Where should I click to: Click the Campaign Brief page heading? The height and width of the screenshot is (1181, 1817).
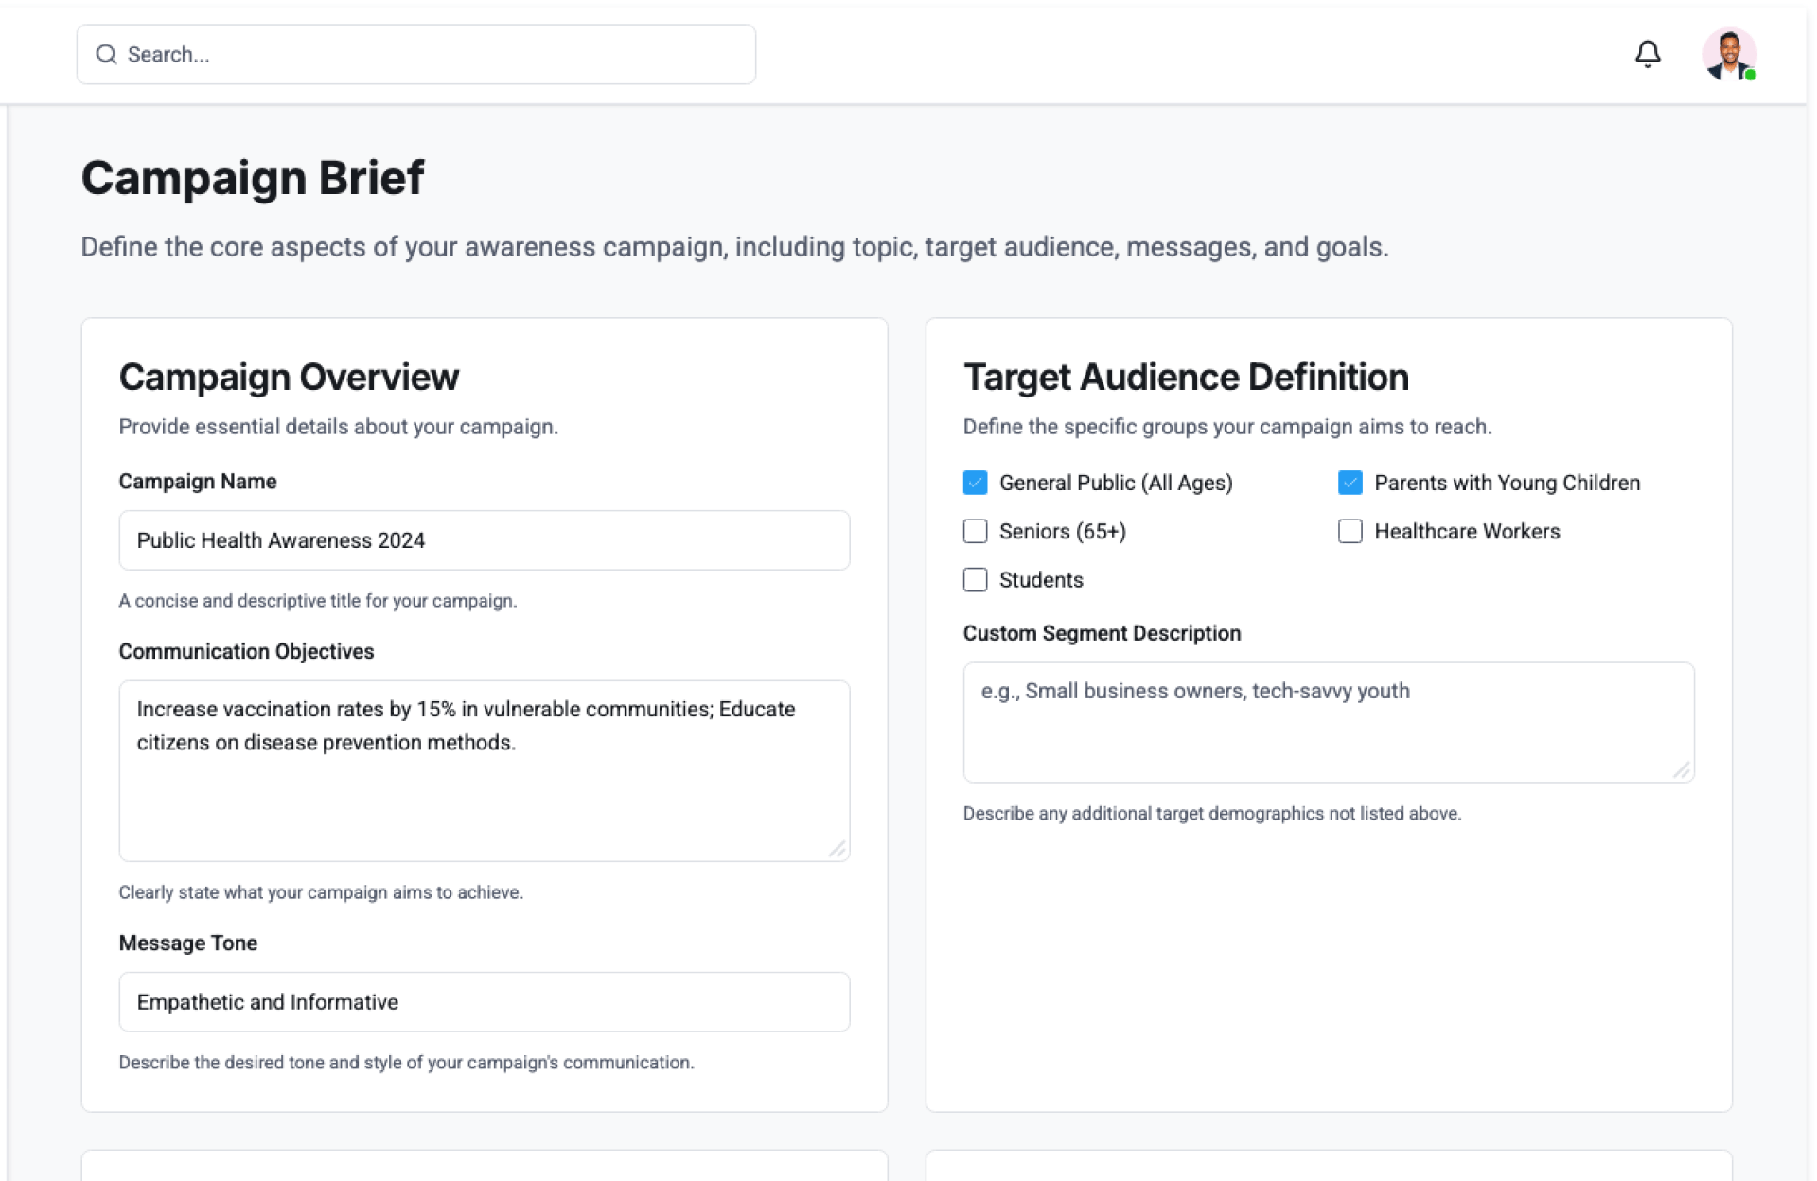pos(253,178)
